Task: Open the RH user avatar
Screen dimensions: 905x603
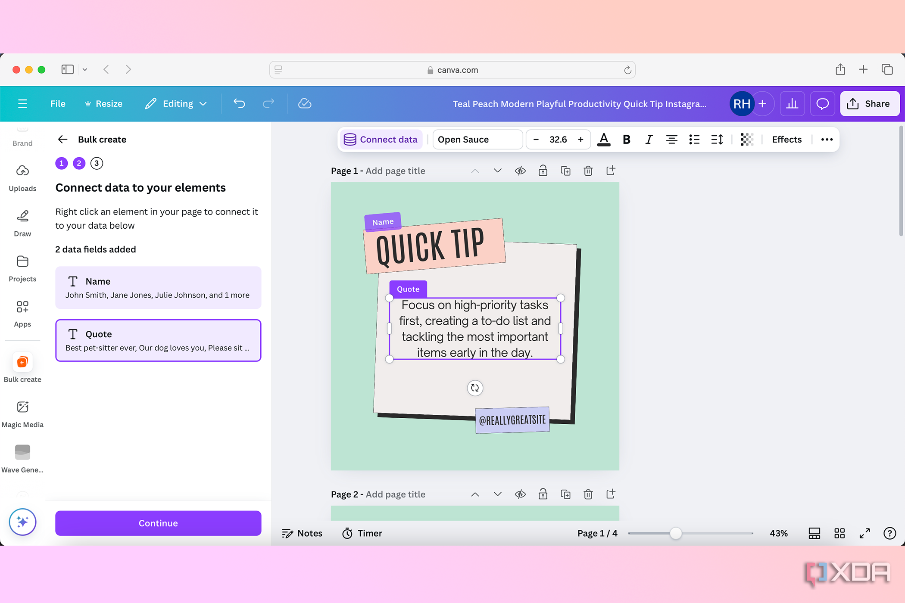Action: (x=742, y=104)
